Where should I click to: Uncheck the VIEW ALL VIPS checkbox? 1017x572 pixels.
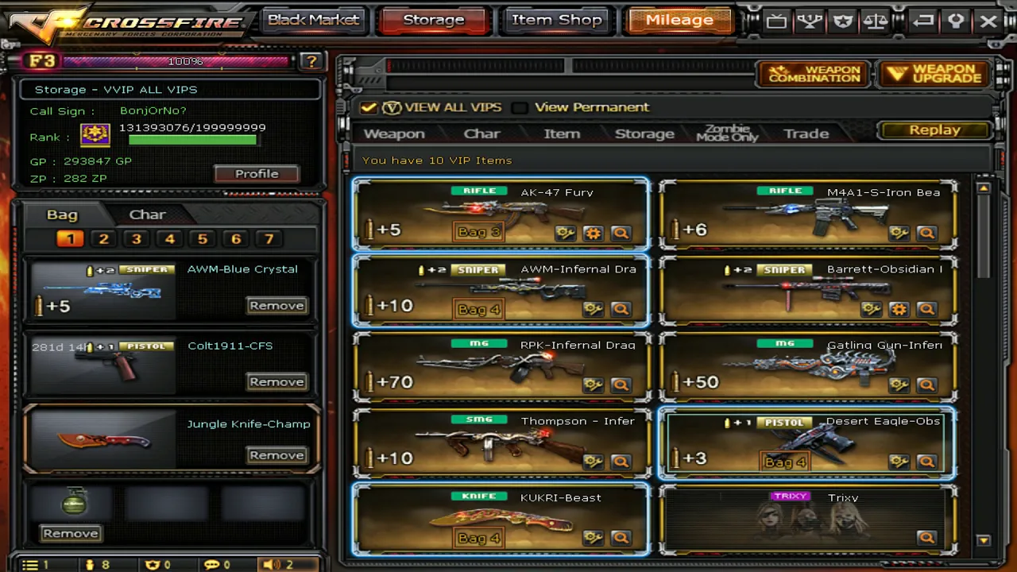click(x=368, y=107)
